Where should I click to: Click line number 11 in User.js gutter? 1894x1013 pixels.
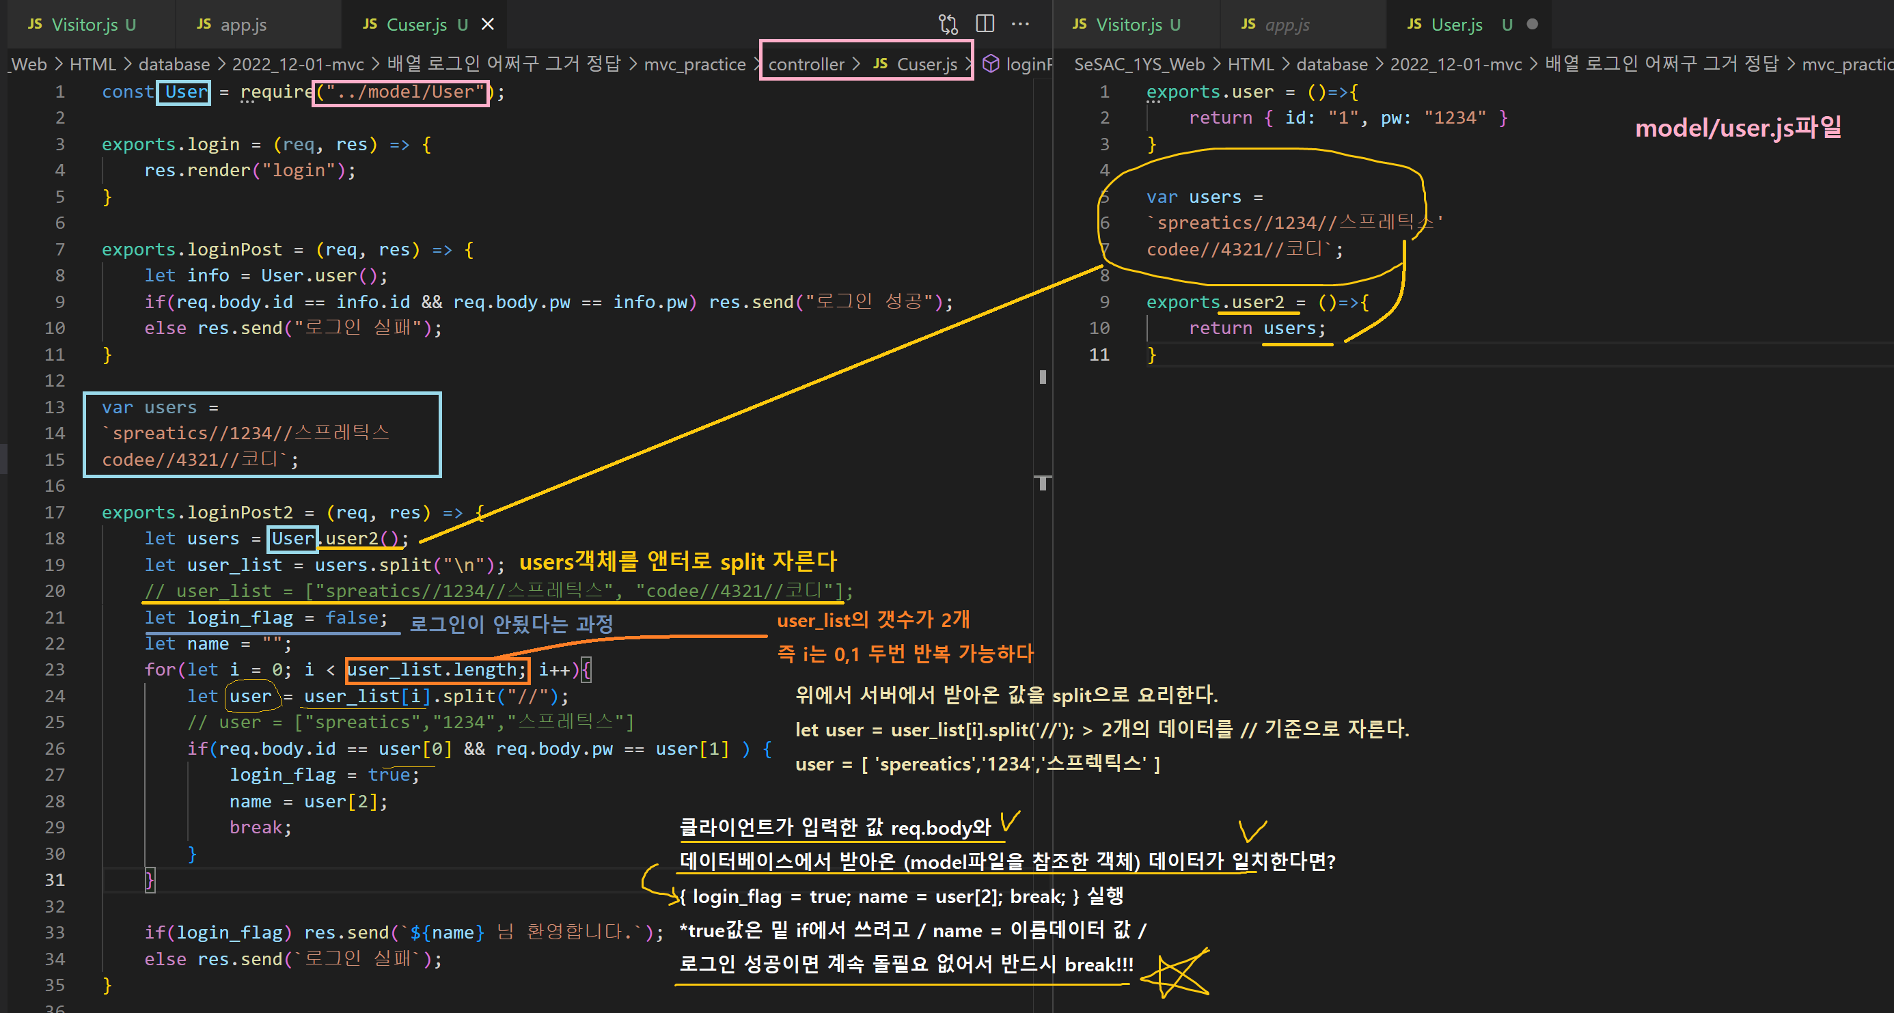[x=1099, y=355]
